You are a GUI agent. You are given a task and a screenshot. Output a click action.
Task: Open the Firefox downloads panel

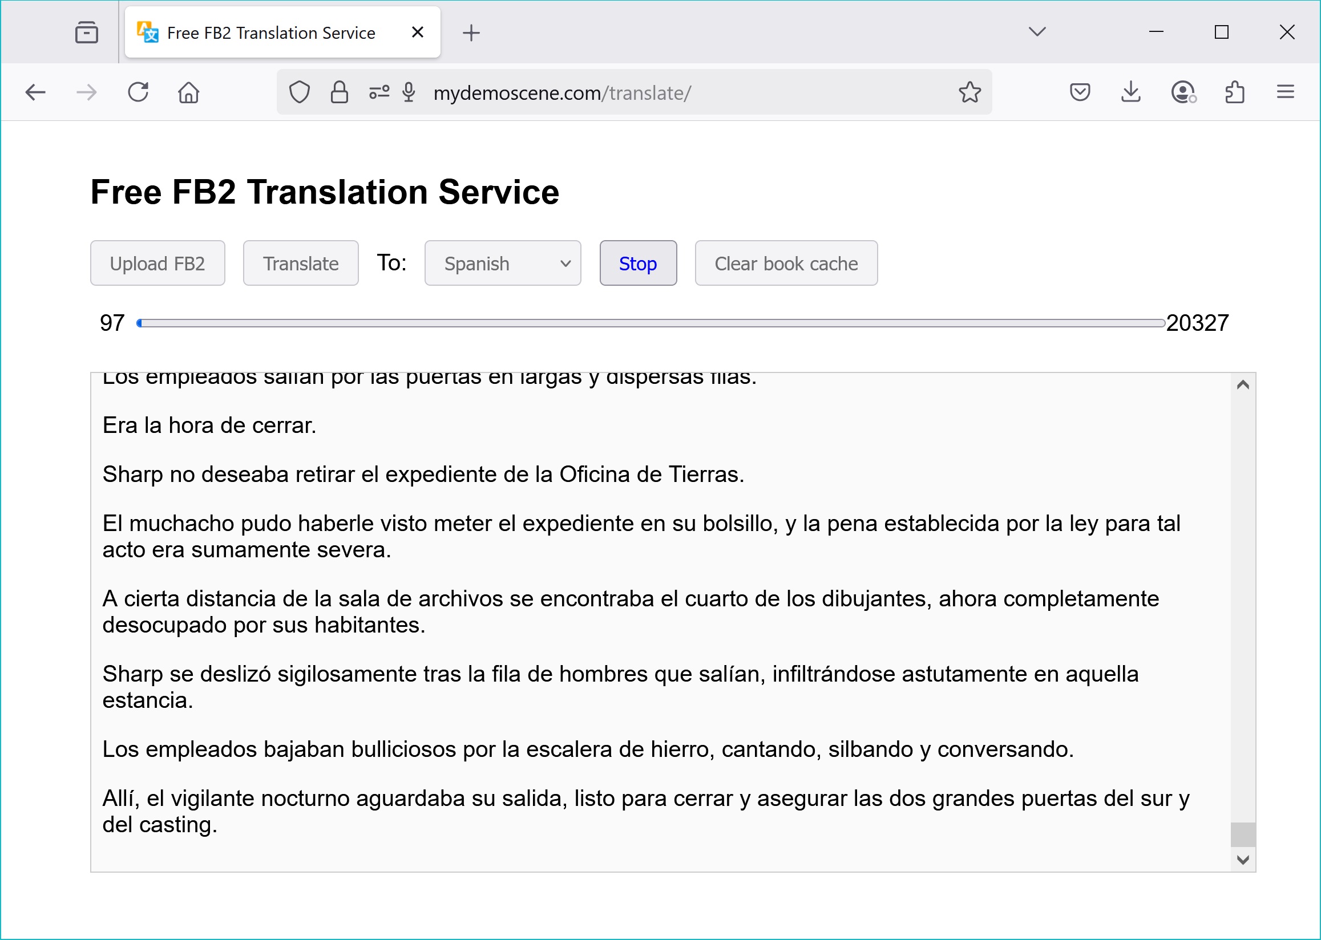tap(1130, 91)
